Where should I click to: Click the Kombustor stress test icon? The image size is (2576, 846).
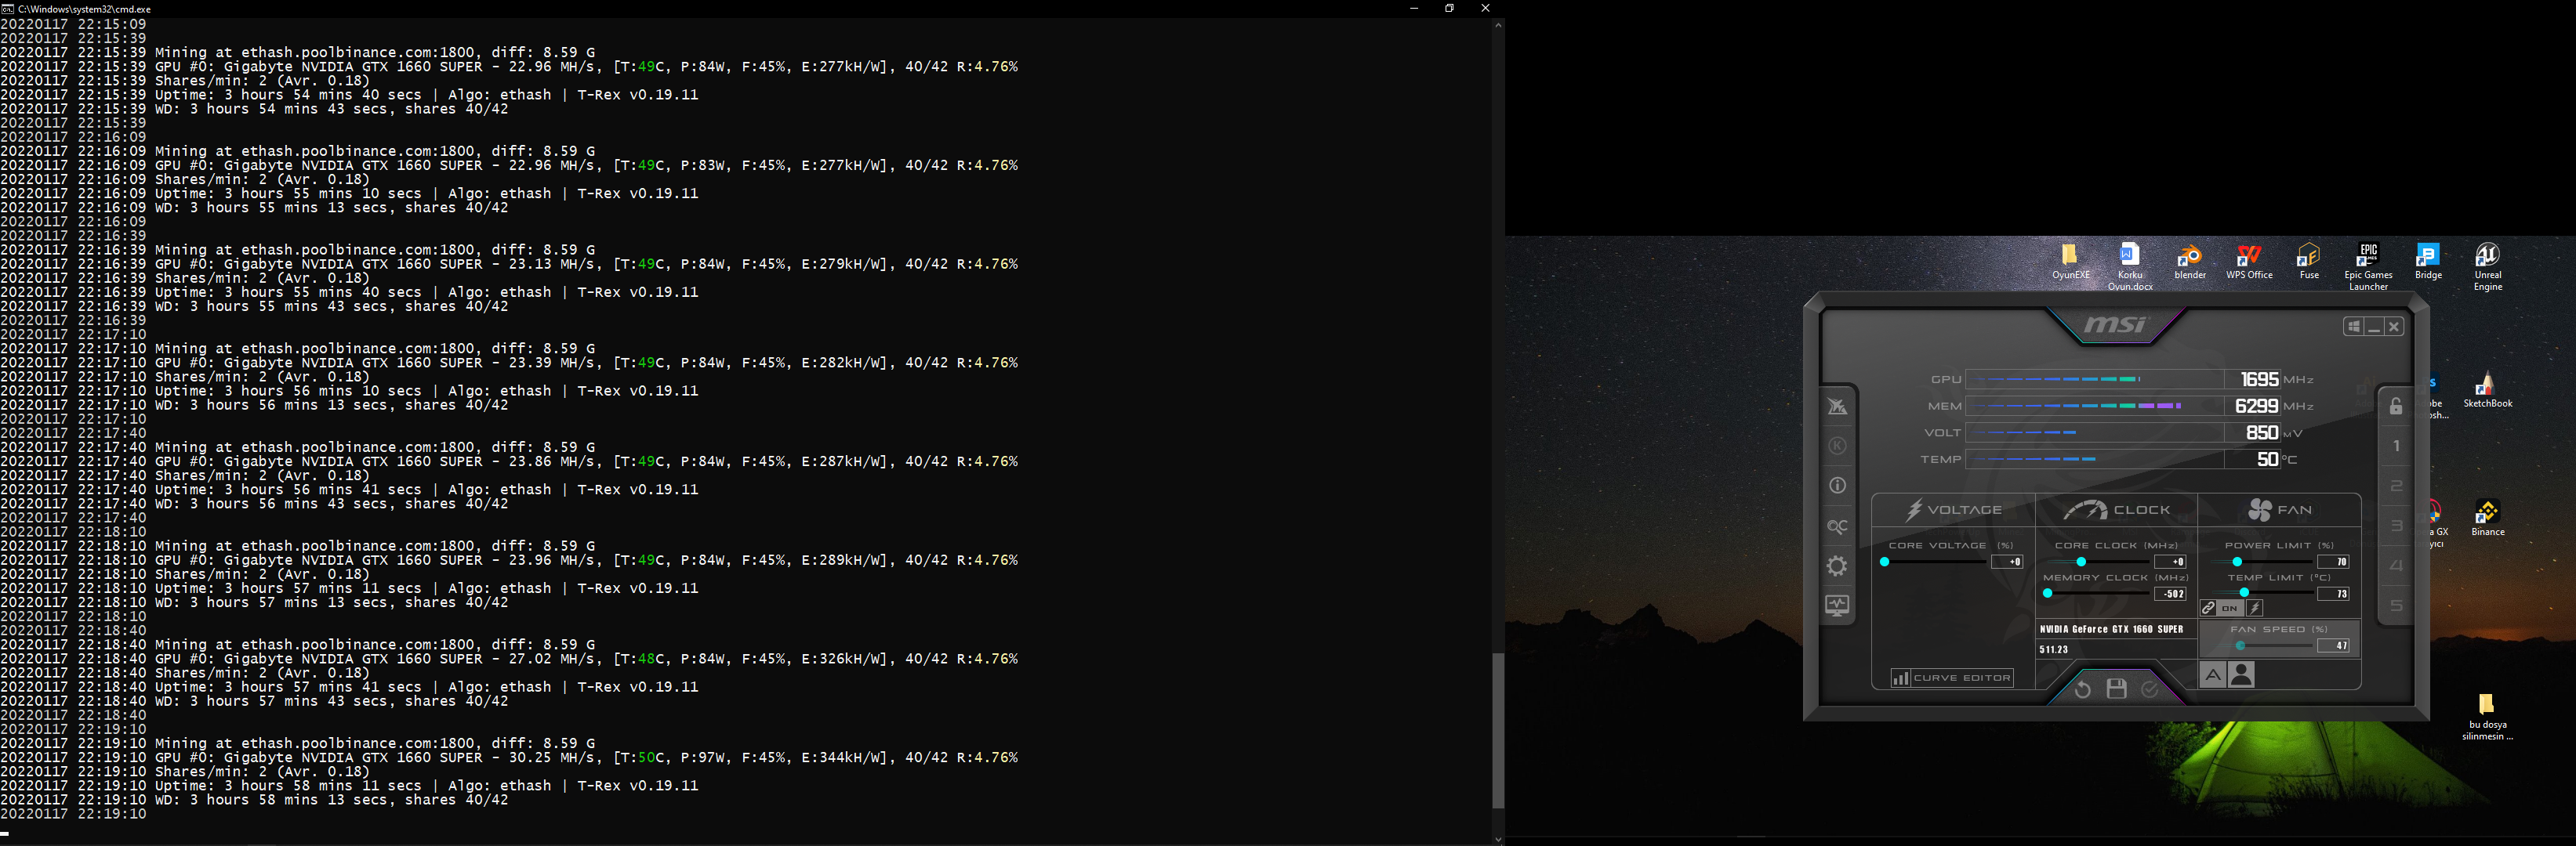click(1837, 446)
